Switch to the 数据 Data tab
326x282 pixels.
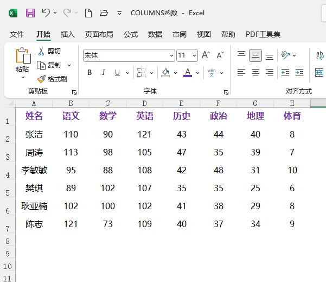click(155, 34)
